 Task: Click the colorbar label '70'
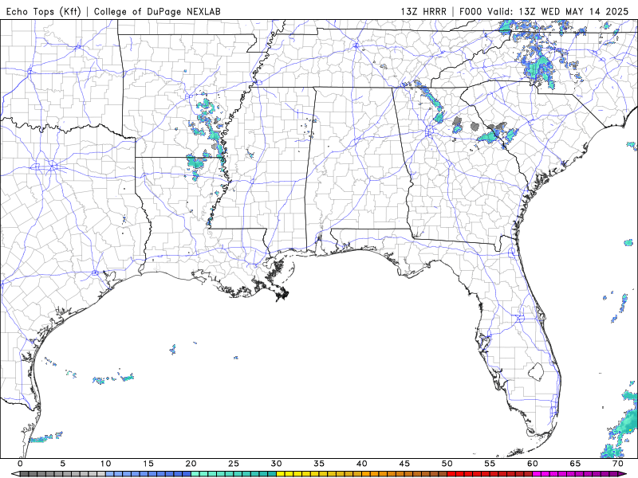[618, 464]
